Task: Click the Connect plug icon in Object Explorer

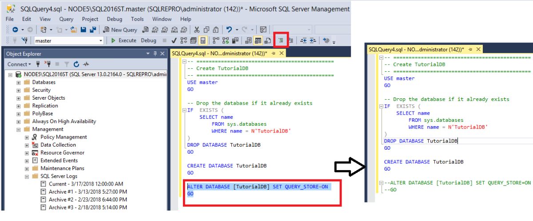Action: 38,64
